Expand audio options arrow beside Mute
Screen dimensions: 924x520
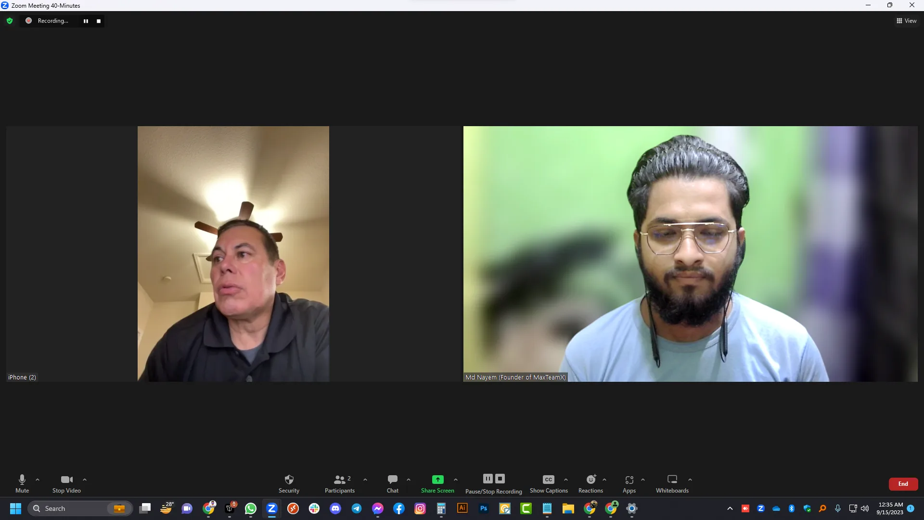38,480
